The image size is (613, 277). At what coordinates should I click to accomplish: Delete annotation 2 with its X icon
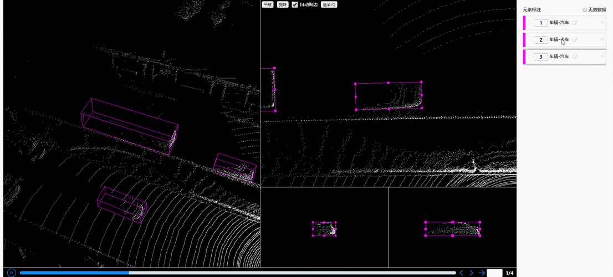click(602, 40)
